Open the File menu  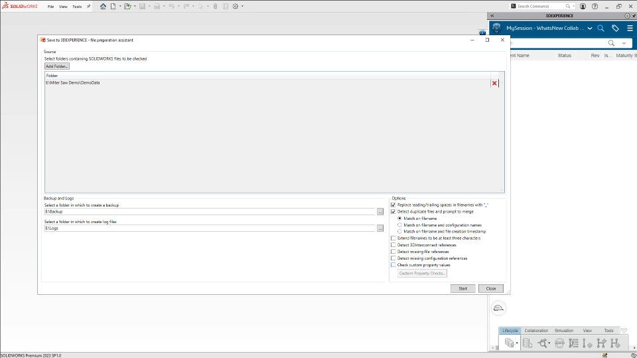click(x=51, y=7)
